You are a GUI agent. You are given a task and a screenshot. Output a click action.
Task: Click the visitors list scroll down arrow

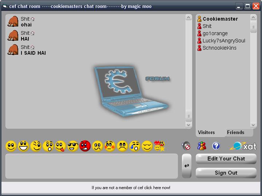point(253,125)
